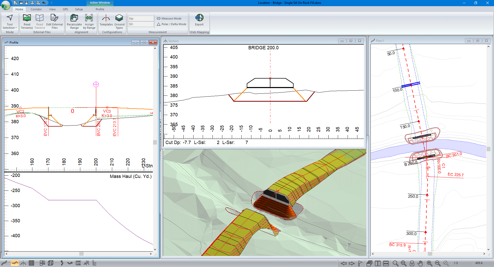Image resolution: width=494 pixels, height=267 pixels.
Task: Click the Profile window vertical scrollbar thumb
Action: pos(155,142)
